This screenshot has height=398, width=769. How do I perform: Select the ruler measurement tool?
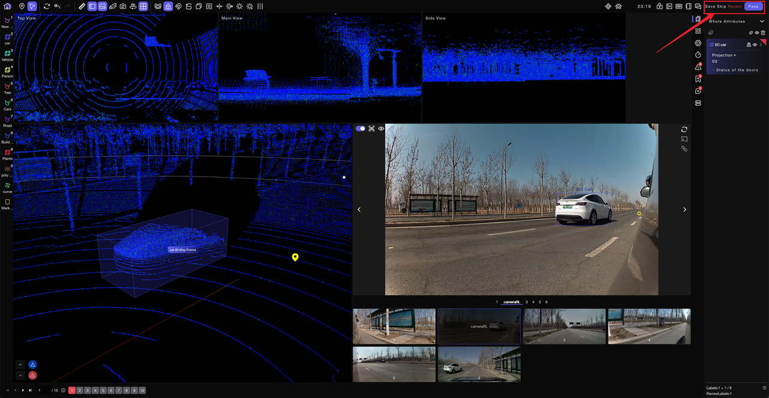pyautogui.click(x=82, y=6)
